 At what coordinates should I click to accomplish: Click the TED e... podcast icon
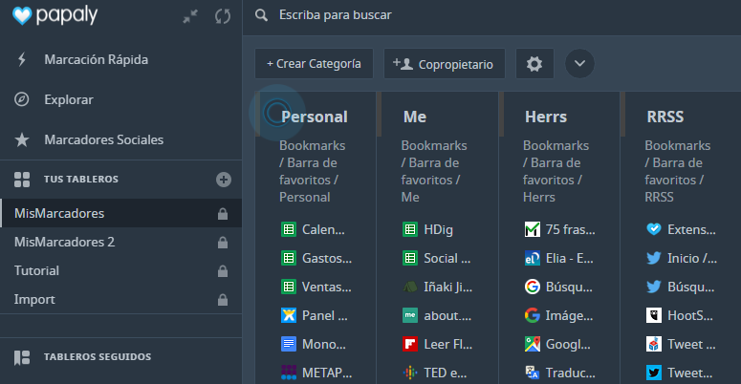click(x=410, y=373)
